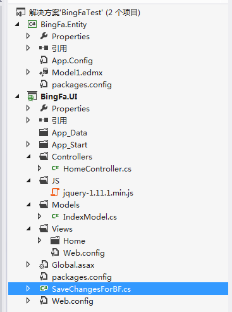The height and width of the screenshot is (312, 232).
Task: Collapse the Controllers folder
Action: pos(28,157)
